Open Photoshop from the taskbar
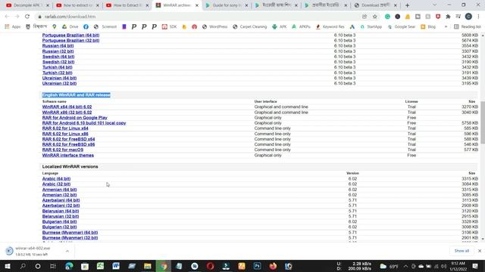485x272 pixels. [x=257, y=266]
